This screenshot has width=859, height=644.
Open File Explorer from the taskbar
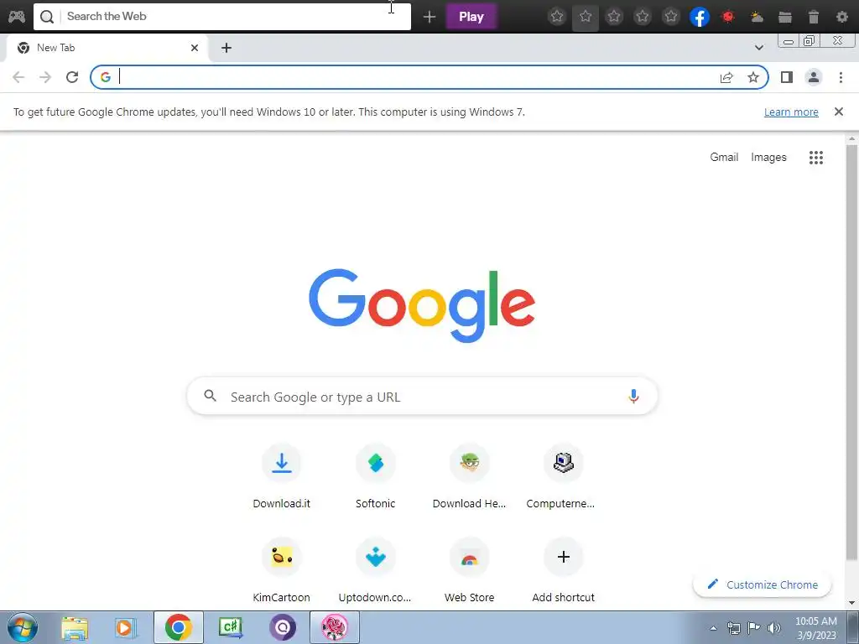pos(75,627)
